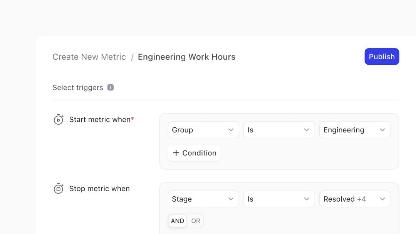Open the Resolved +4 value dropdown
The image size is (416, 234).
tap(354, 199)
